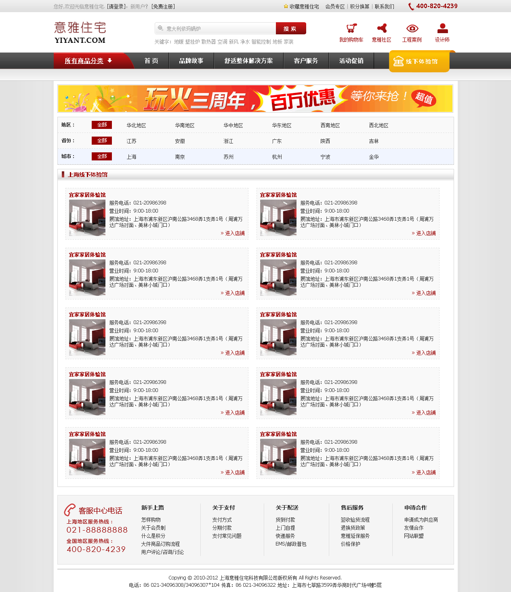The width and height of the screenshot is (511, 592).
Task: Click the 意雅住宅 YIYANT.COM logo
Action: (x=80, y=33)
